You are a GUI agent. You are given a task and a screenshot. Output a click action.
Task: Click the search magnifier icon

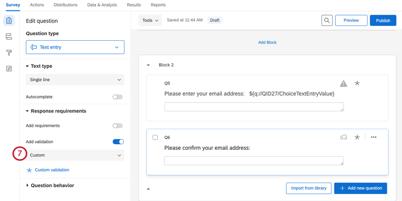(x=327, y=20)
